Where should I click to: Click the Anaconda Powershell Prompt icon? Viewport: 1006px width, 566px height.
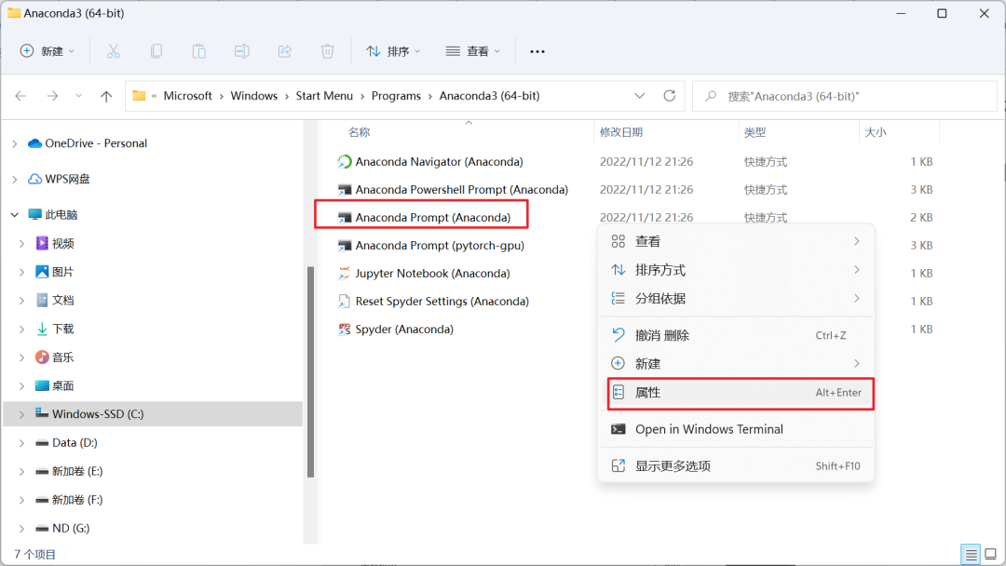pos(345,190)
